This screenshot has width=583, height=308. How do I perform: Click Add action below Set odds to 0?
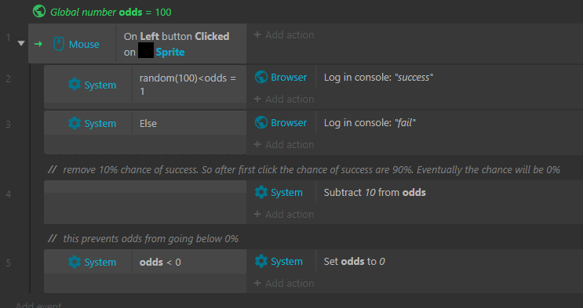click(x=284, y=283)
